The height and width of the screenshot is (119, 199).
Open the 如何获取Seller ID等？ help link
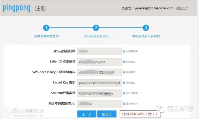pyautogui.click(x=140, y=114)
